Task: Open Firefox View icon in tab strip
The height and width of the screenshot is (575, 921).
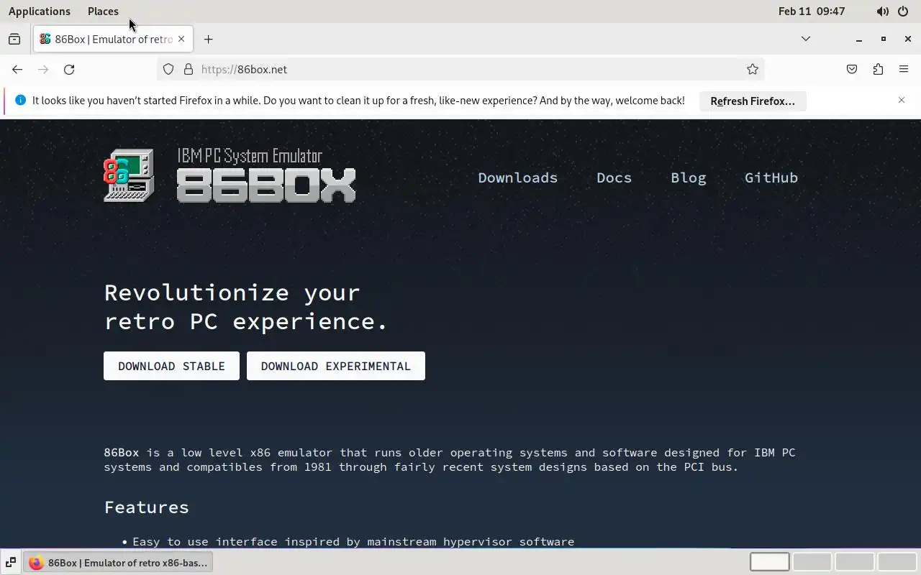Action: coord(14,40)
